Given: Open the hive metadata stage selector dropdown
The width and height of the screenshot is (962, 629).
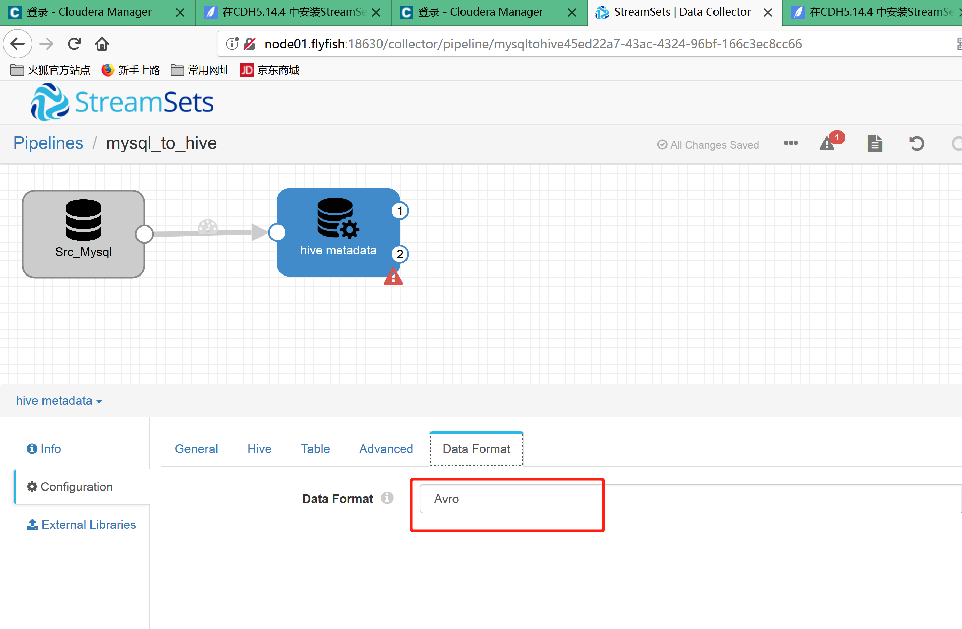Looking at the screenshot, I should 59,401.
